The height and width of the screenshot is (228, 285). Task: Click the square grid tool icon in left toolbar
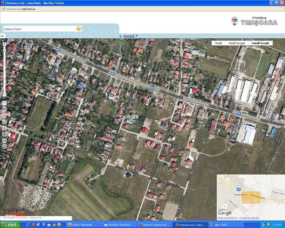(4, 122)
